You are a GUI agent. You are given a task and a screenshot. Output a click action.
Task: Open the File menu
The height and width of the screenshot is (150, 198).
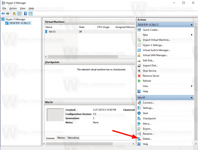point(4,9)
